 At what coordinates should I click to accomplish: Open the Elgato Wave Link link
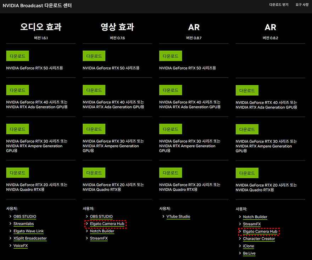28,231
